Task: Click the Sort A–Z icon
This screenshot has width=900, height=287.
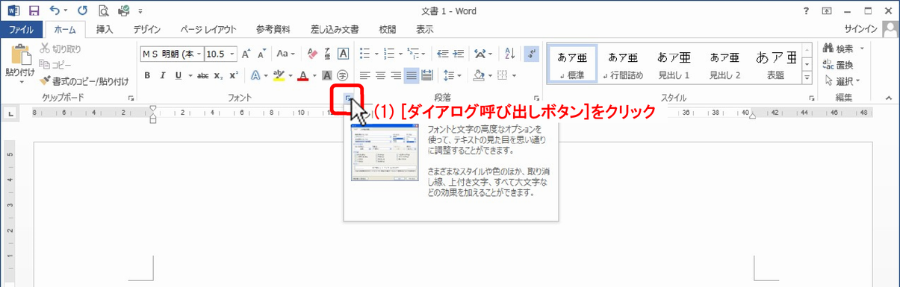Action: tap(510, 54)
